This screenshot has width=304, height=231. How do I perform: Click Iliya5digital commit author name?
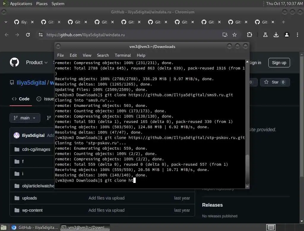(x=33, y=135)
